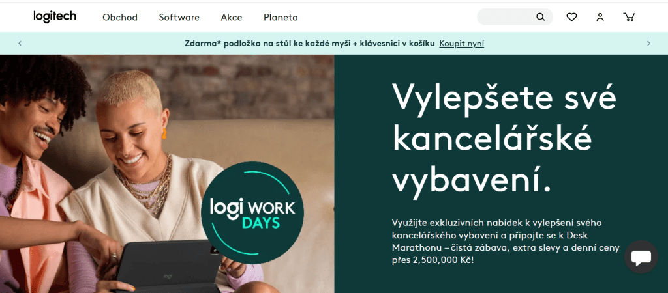Show next promo banner with right chevron

pyautogui.click(x=648, y=44)
